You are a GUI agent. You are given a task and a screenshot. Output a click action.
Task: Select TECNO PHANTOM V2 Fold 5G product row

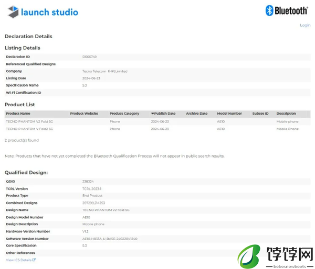[157, 121]
